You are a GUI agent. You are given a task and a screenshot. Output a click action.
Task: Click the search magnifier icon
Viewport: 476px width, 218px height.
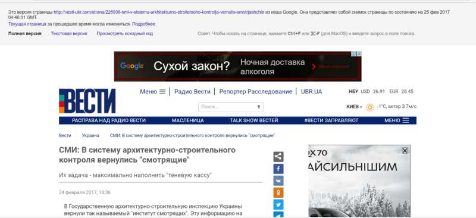pos(259,107)
